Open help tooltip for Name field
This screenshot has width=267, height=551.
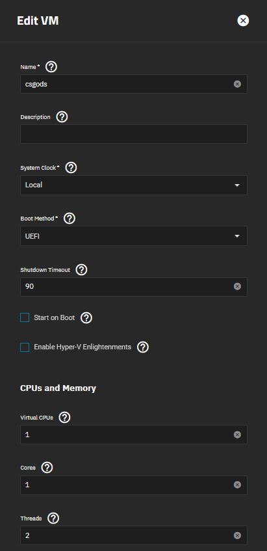51,67
